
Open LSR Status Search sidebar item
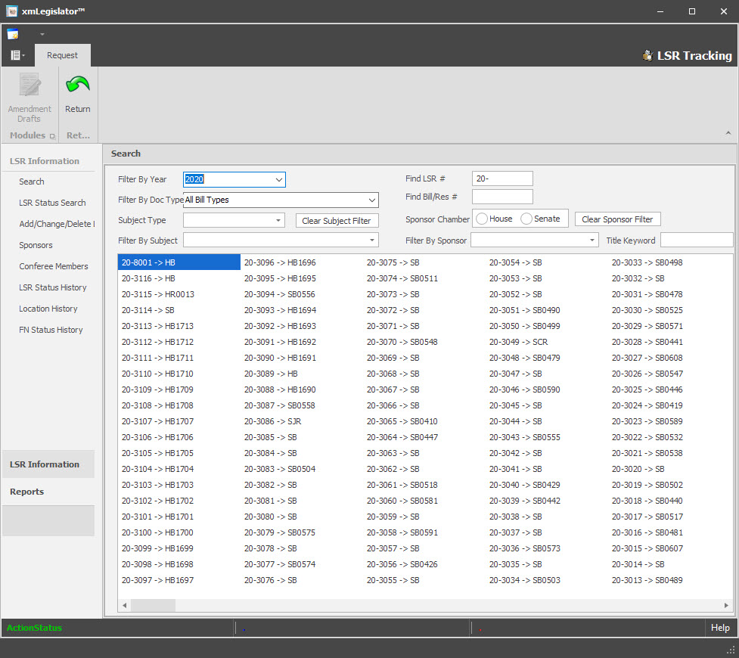pyautogui.click(x=52, y=203)
